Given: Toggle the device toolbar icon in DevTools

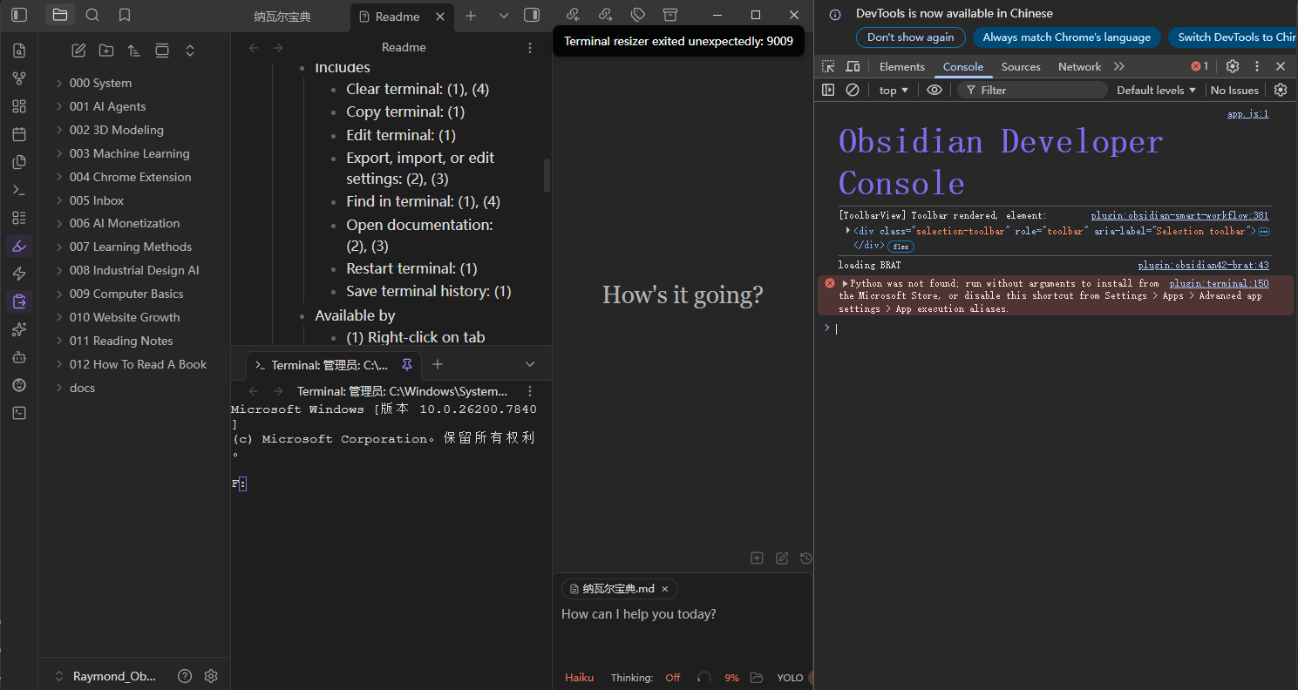Looking at the screenshot, I should click(x=853, y=66).
